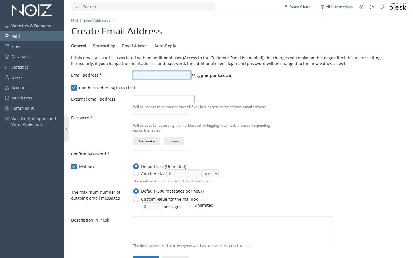The image size is (413, 258).
Task: Open the All subscriptions link
Action: (x=339, y=7)
